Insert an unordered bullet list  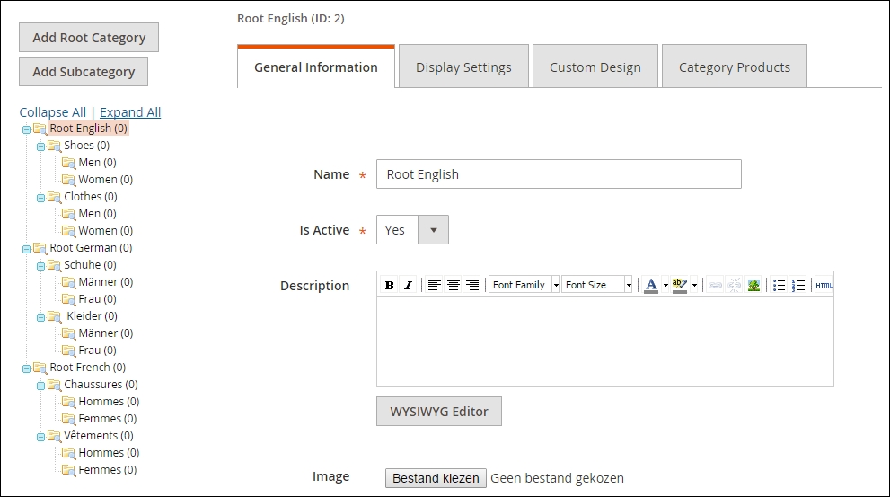point(779,285)
